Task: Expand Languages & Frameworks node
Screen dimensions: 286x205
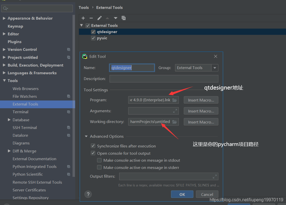Action: coord(4,73)
